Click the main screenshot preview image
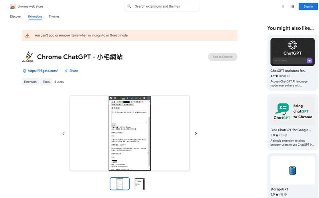 click(130, 133)
